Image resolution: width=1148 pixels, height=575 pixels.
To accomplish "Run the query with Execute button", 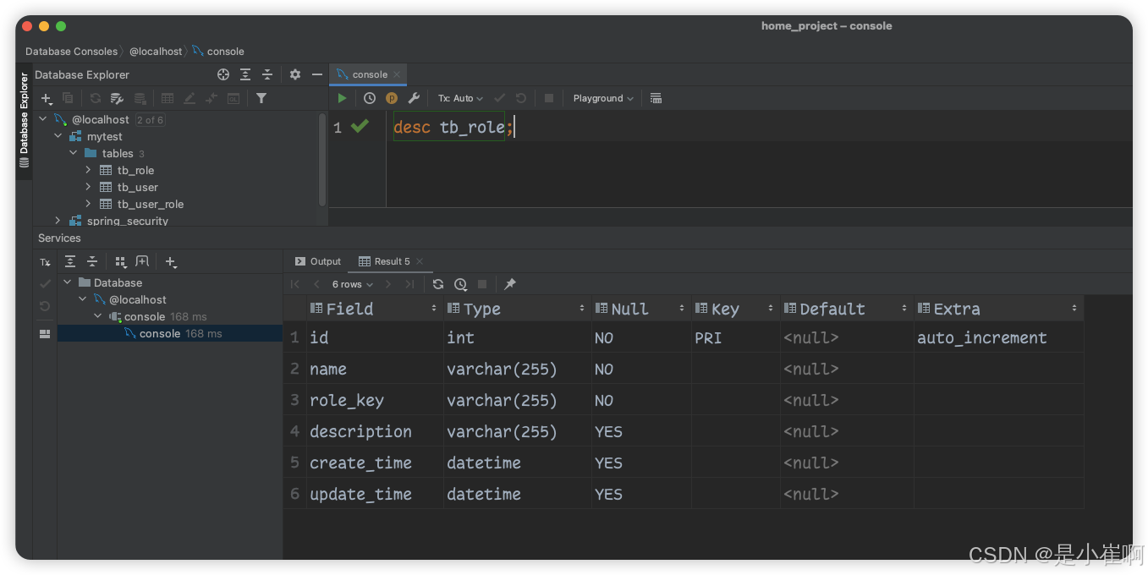I will [342, 98].
